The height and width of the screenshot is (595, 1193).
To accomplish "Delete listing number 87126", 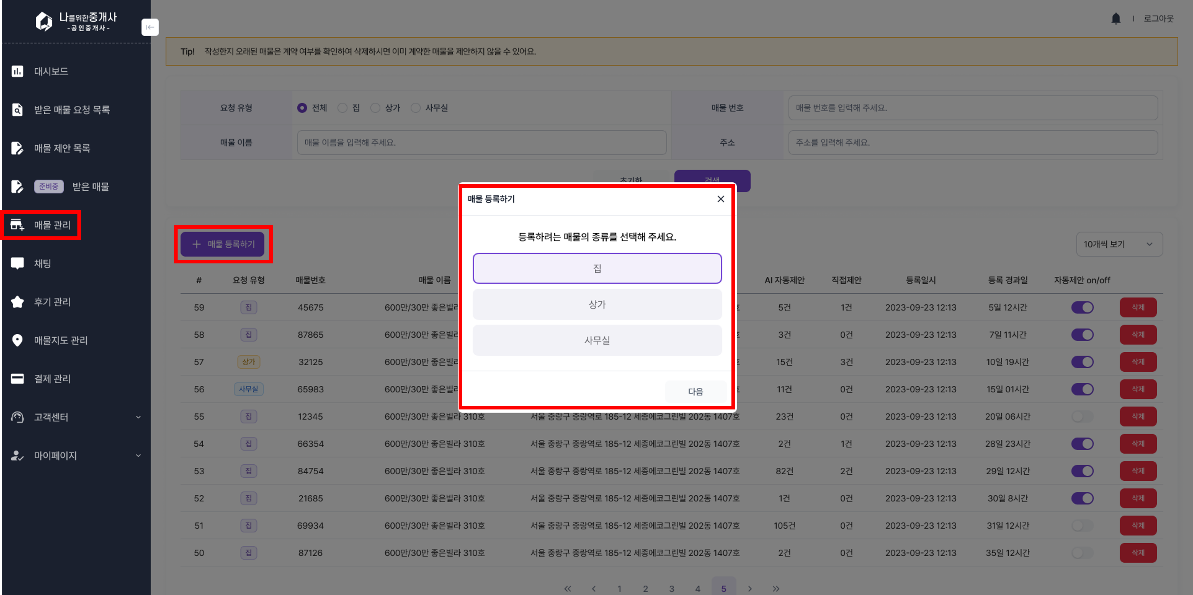I will point(1138,553).
